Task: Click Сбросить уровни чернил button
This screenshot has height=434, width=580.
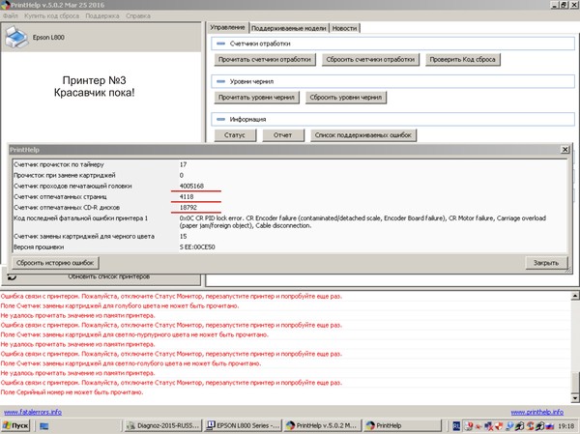Action: point(346,98)
